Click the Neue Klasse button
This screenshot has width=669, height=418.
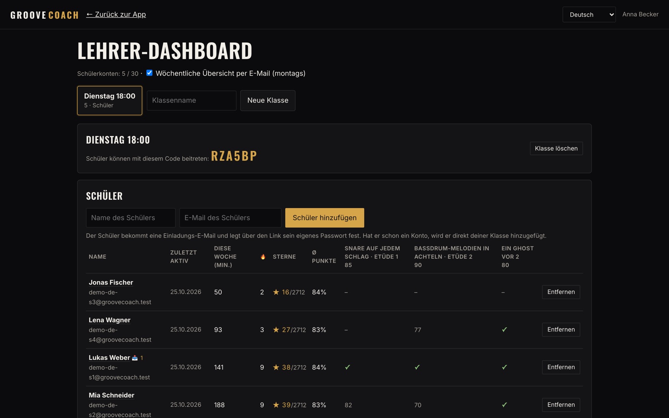tap(268, 100)
